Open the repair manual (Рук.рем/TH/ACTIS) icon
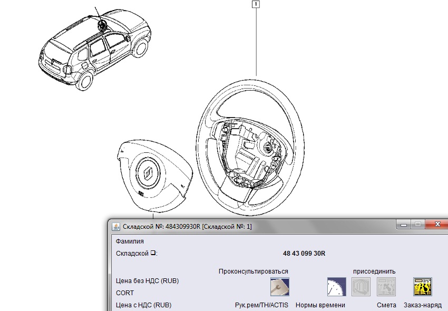This screenshot has height=311, width=448. point(279,286)
